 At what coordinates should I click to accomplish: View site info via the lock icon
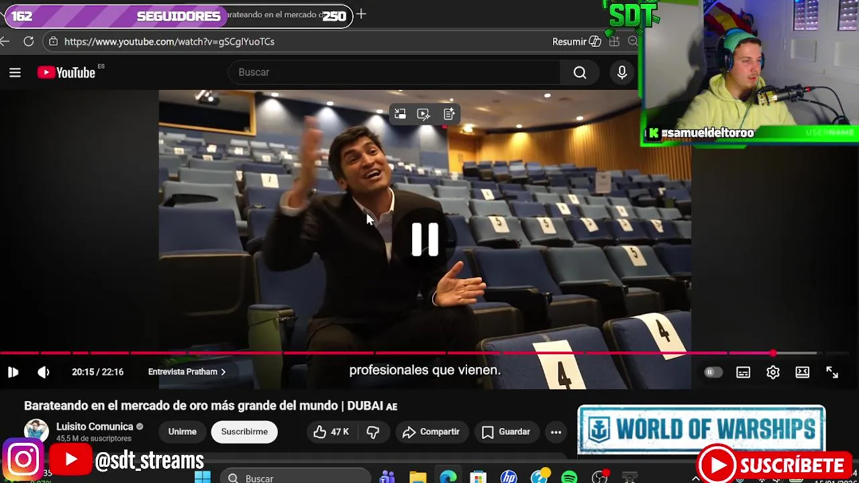(53, 42)
